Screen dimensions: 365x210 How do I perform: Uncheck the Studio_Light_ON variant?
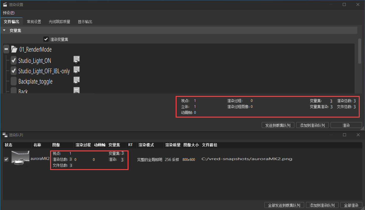[x=13, y=60]
